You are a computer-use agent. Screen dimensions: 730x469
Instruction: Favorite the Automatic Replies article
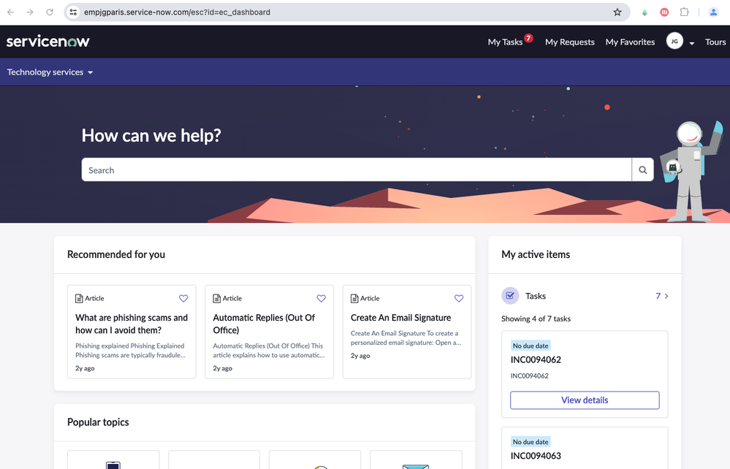coord(321,298)
